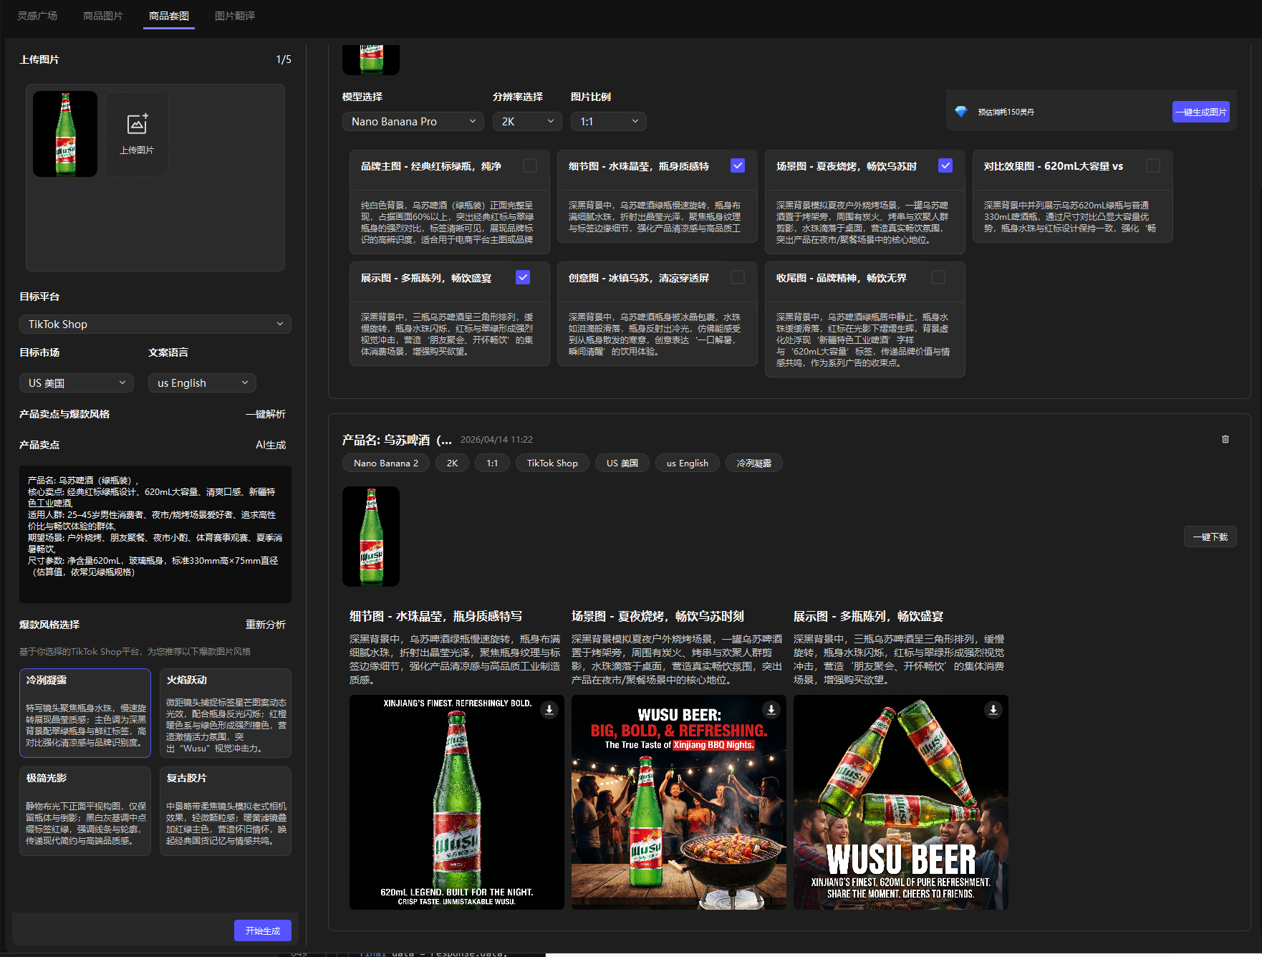Uncheck the 细节图 card checkbox
This screenshot has width=1262, height=957.
(737, 166)
